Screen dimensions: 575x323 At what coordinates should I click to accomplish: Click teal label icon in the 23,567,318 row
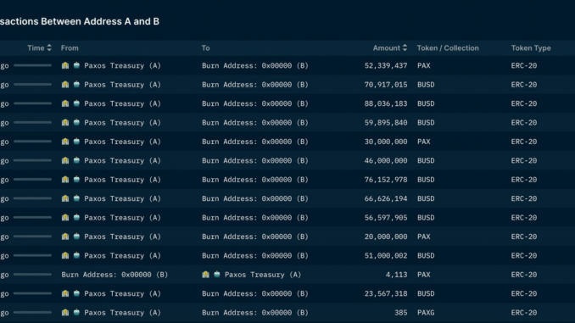click(x=76, y=293)
